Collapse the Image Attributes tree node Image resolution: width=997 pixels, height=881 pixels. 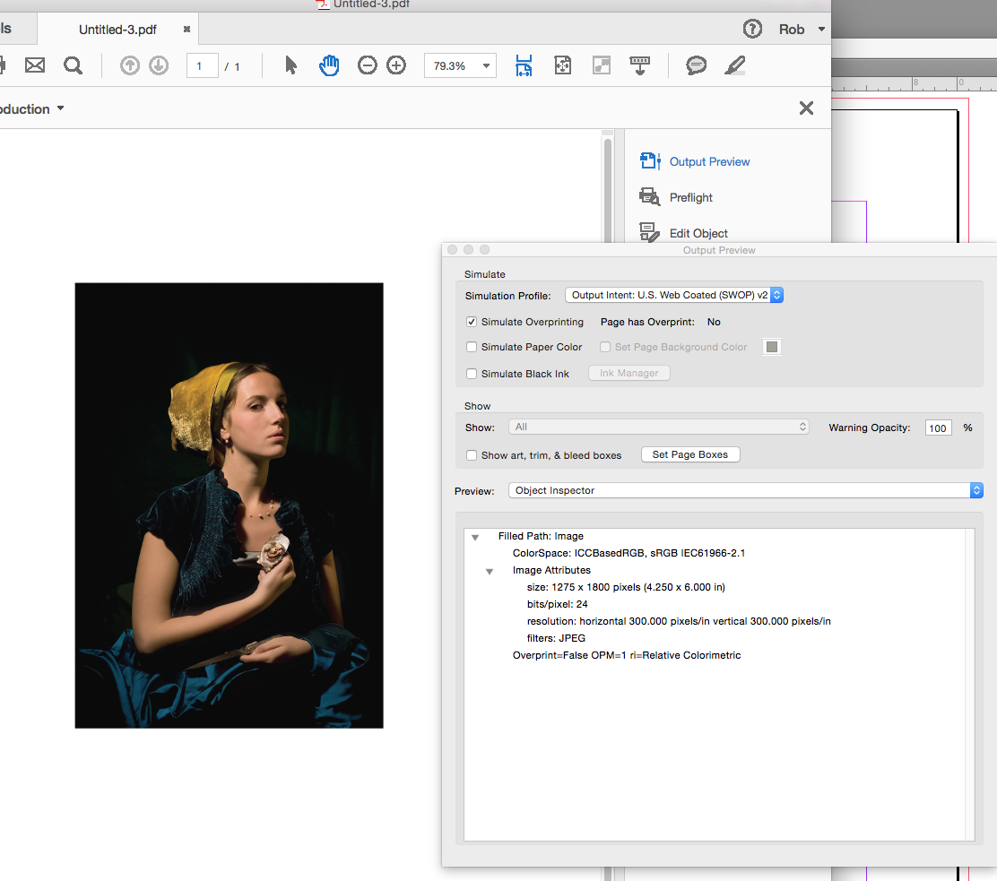pyautogui.click(x=490, y=571)
